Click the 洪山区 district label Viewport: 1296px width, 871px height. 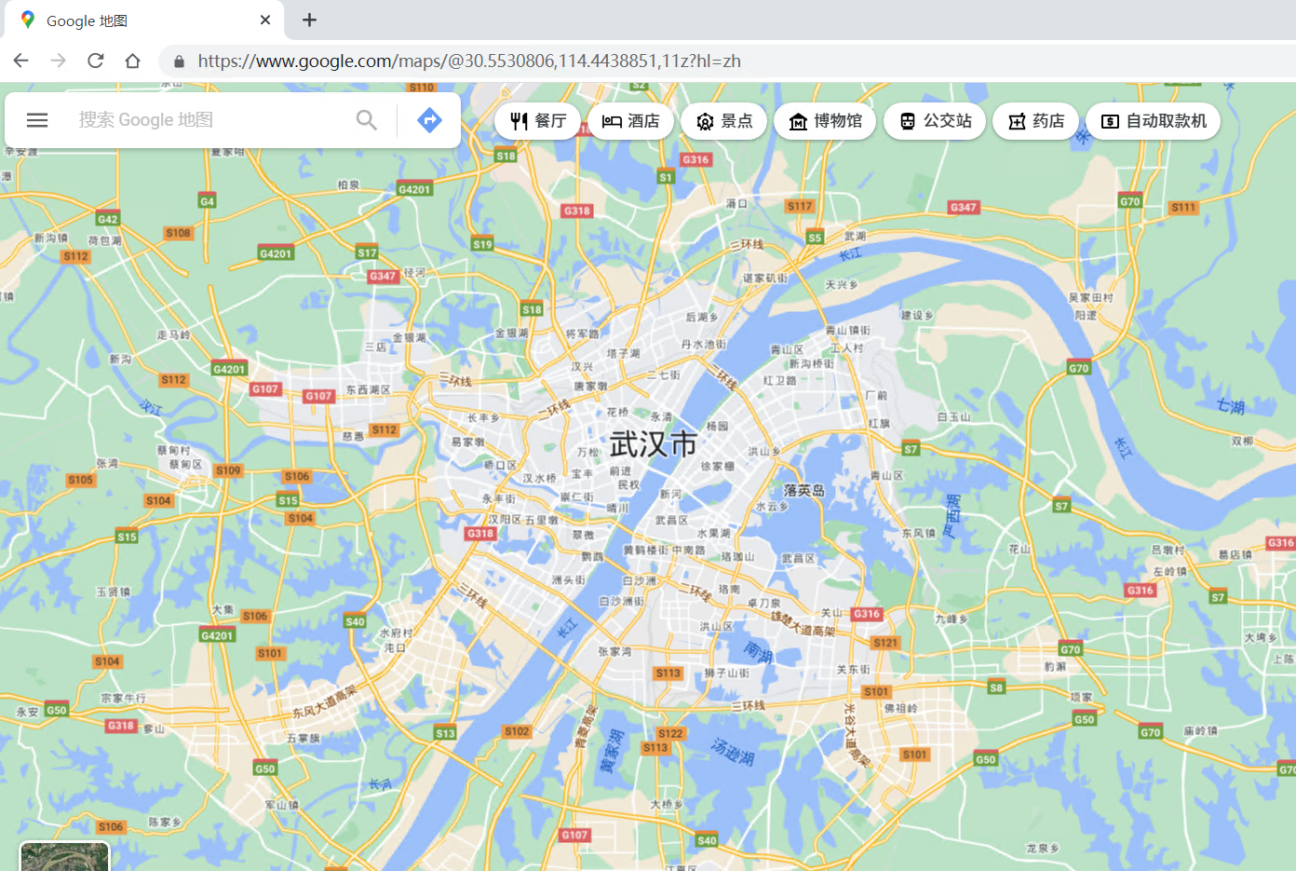click(x=717, y=627)
